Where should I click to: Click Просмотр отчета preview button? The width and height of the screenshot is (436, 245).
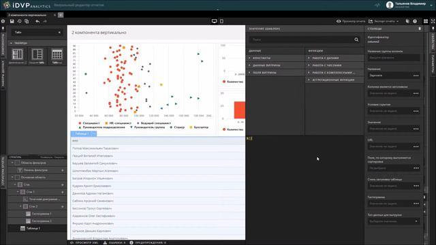click(x=351, y=21)
